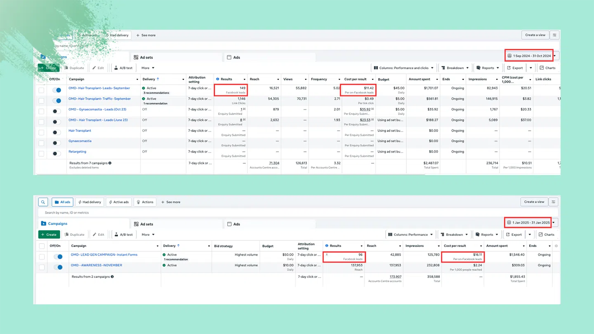
Task: Click Delivery sort arrow in Jan 2025 view
Action: (178, 246)
